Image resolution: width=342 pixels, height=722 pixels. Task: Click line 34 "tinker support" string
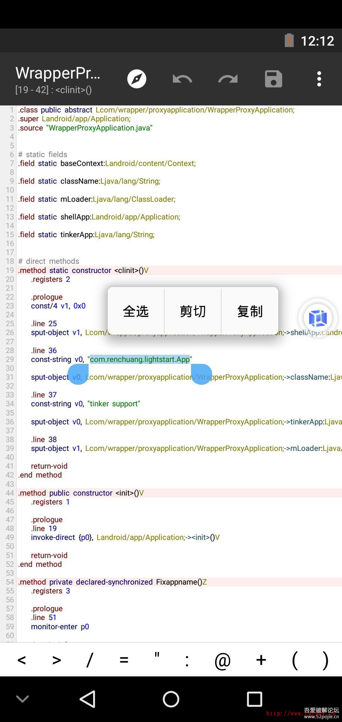point(114,404)
